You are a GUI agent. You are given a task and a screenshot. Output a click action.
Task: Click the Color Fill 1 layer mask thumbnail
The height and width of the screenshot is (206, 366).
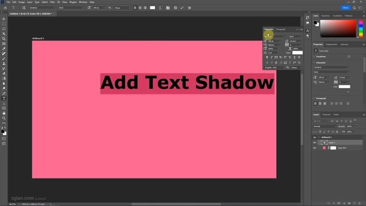(x=333, y=148)
